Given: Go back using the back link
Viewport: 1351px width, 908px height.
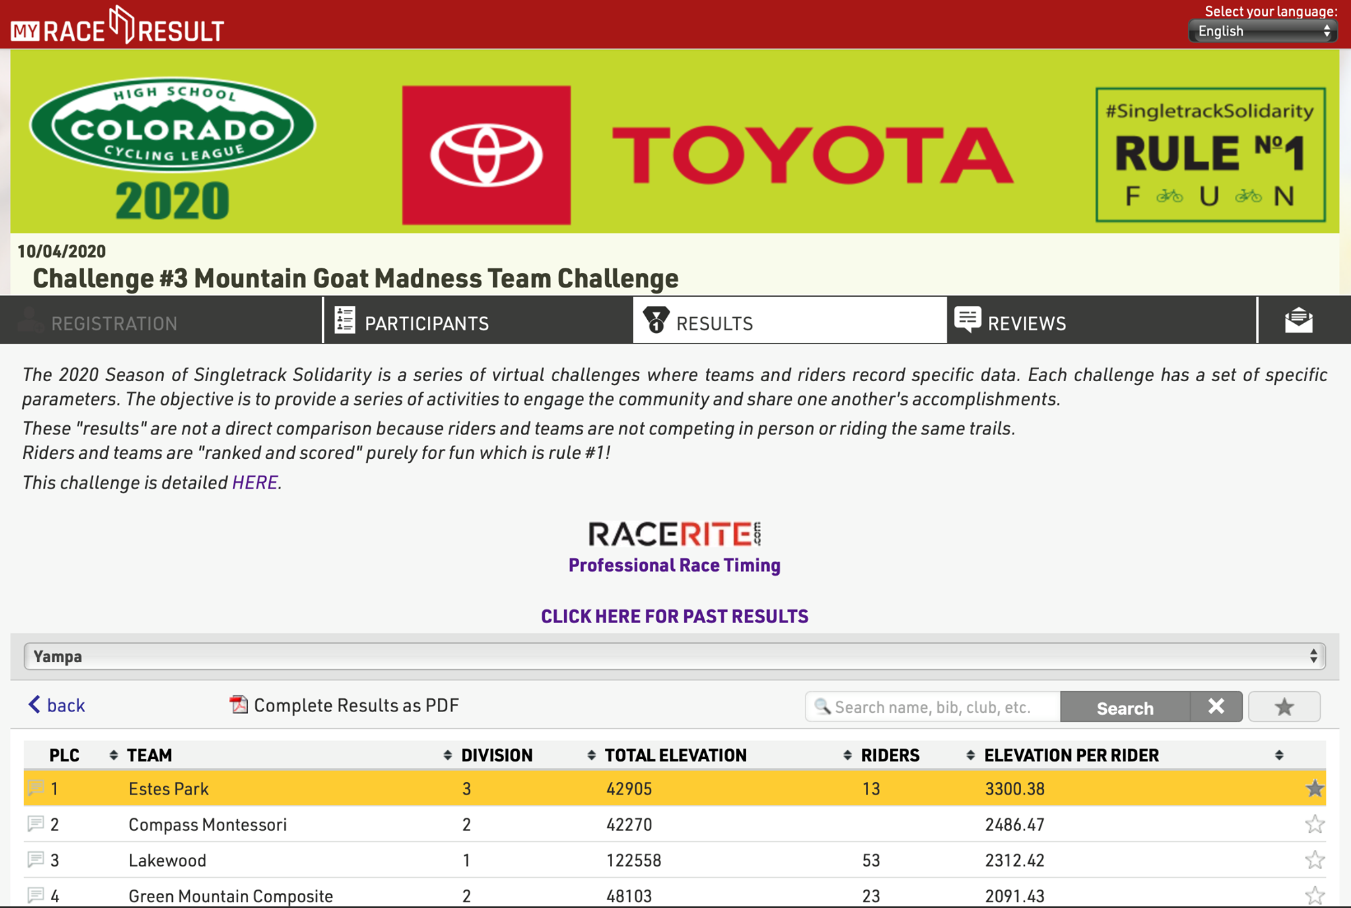Looking at the screenshot, I should click(x=57, y=705).
